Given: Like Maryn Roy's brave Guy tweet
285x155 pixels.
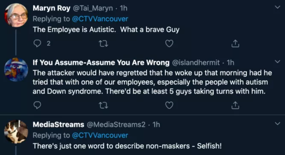Looking at the screenshot, I should tap(169, 43).
